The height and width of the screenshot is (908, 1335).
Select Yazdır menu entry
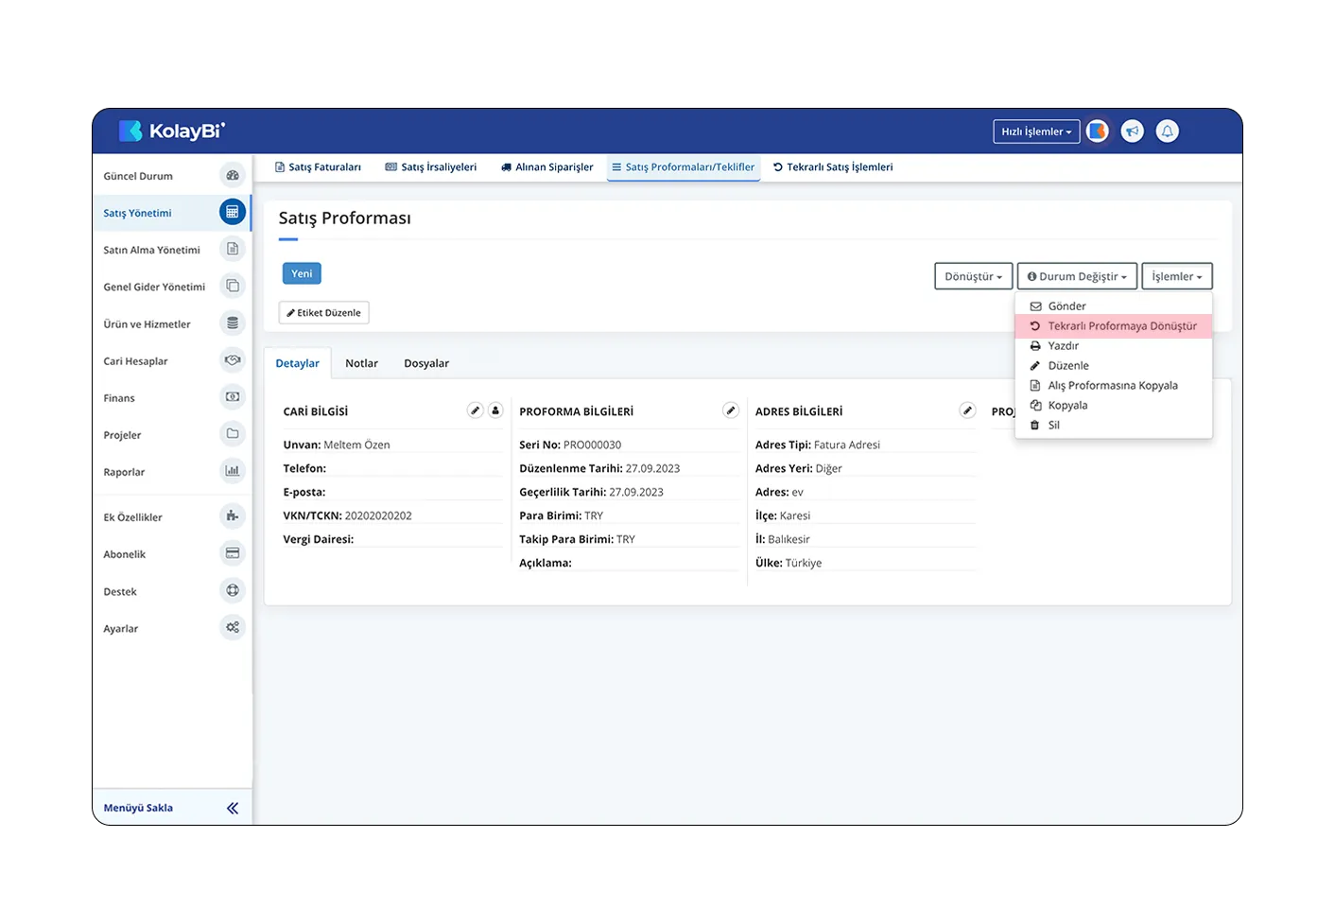coord(1114,345)
